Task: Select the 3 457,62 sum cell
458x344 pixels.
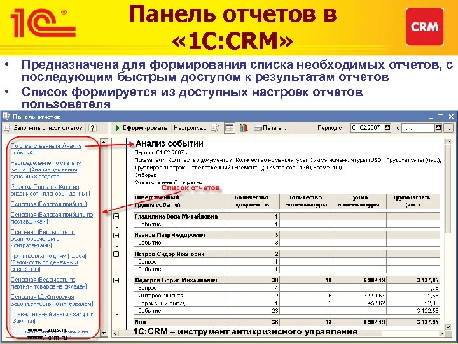Action: (359, 303)
